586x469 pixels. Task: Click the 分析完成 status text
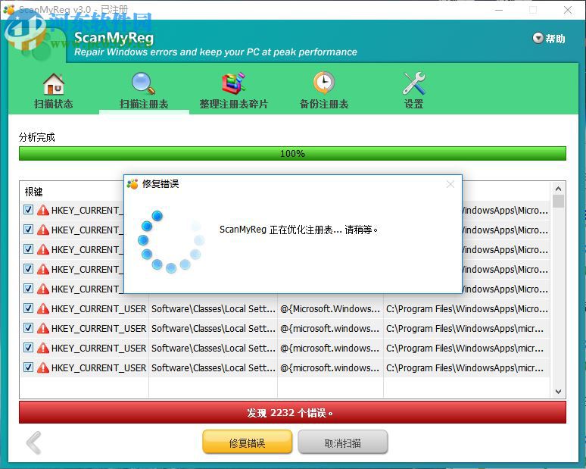(x=36, y=137)
